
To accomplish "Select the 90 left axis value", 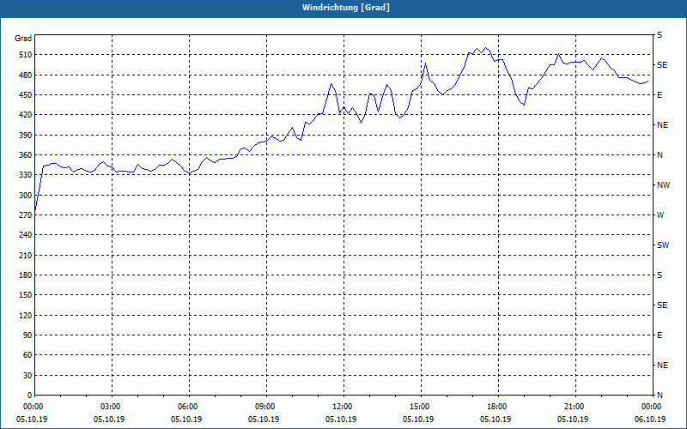I will [26, 335].
